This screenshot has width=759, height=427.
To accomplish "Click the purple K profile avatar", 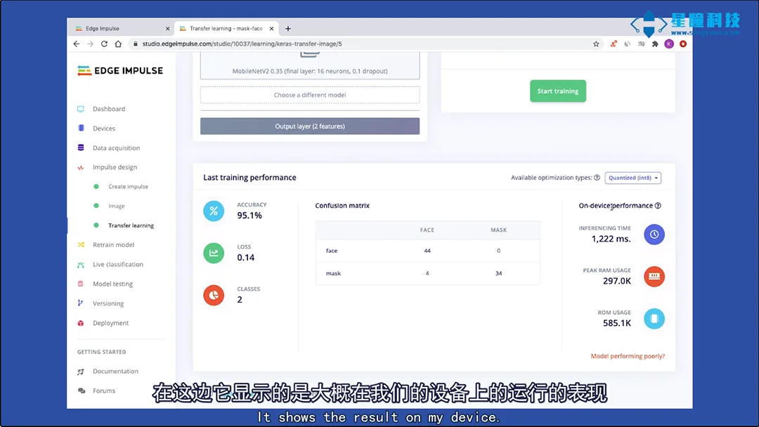I will coord(669,44).
